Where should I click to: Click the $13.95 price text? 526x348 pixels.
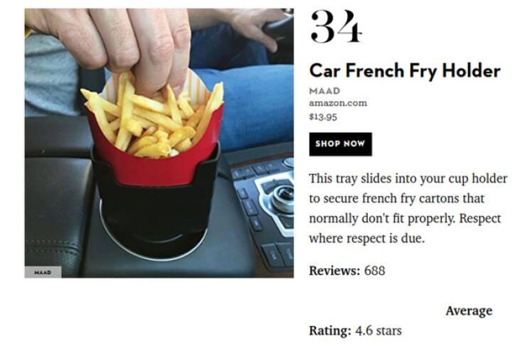pyautogui.click(x=323, y=117)
